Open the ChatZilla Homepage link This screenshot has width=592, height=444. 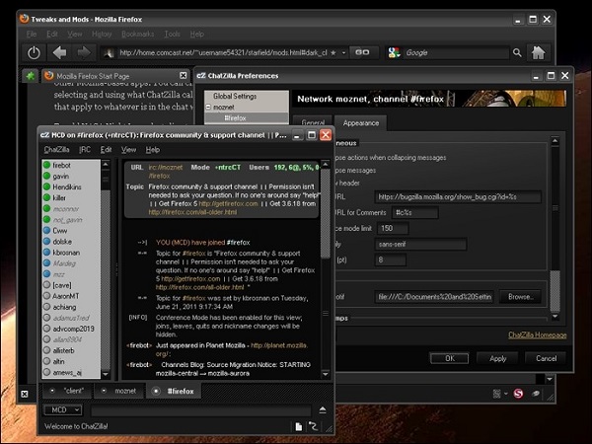pyautogui.click(x=537, y=335)
